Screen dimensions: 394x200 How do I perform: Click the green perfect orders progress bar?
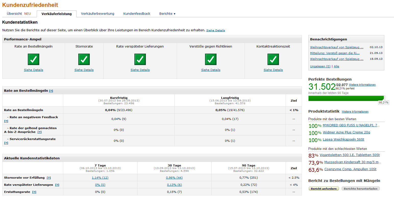click(x=346, y=98)
